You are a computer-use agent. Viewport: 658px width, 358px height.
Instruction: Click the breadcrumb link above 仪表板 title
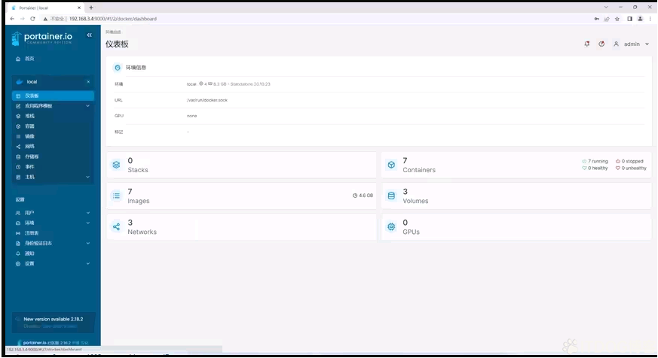tap(113, 32)
